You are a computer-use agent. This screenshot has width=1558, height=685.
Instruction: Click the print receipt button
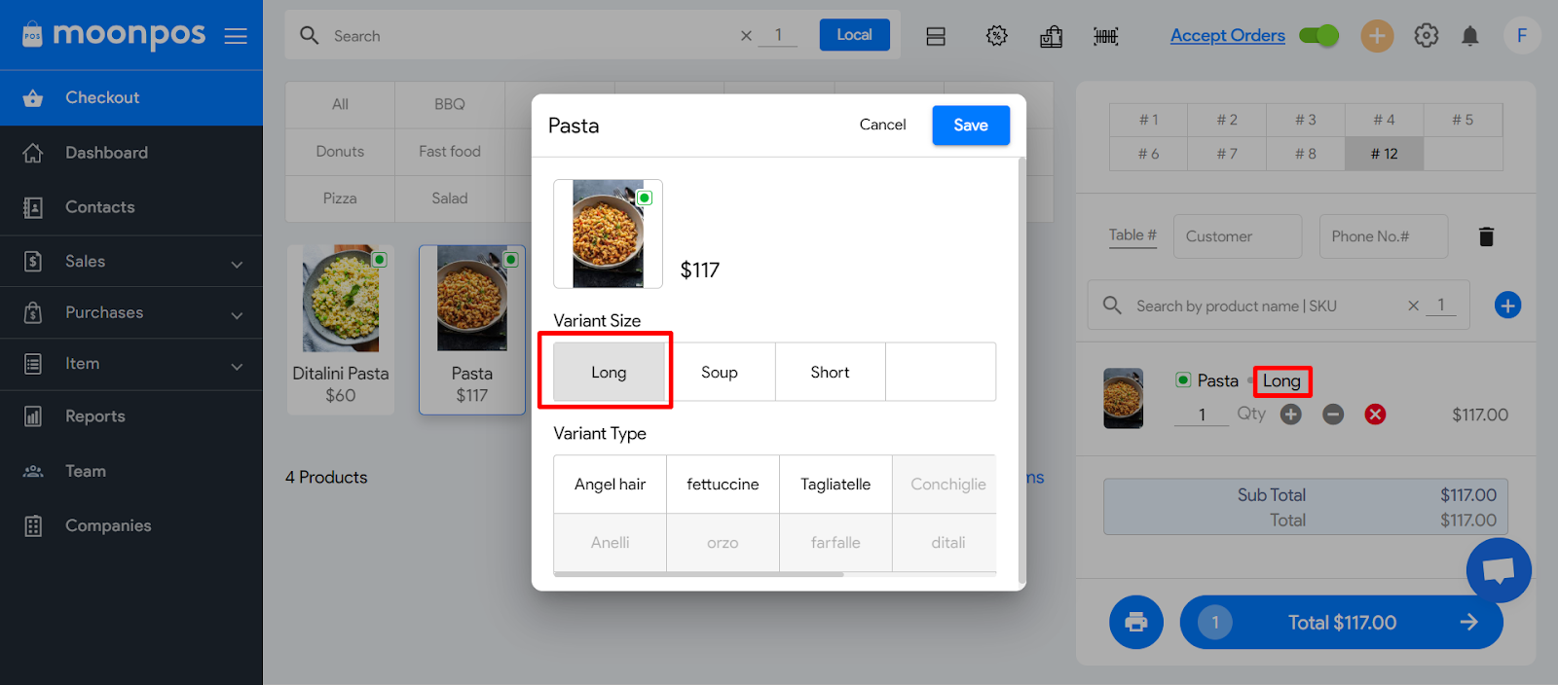[x=1135, y=622]
